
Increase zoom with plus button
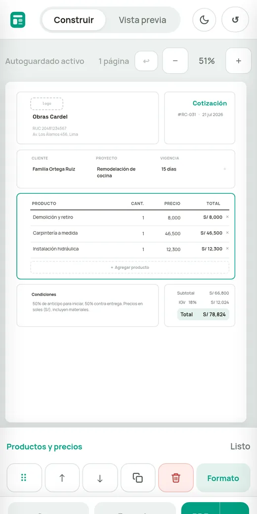[x=238, y=61]
